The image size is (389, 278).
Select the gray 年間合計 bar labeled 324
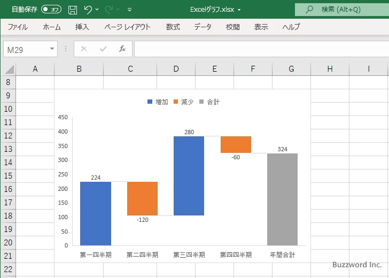coord(283,199)
